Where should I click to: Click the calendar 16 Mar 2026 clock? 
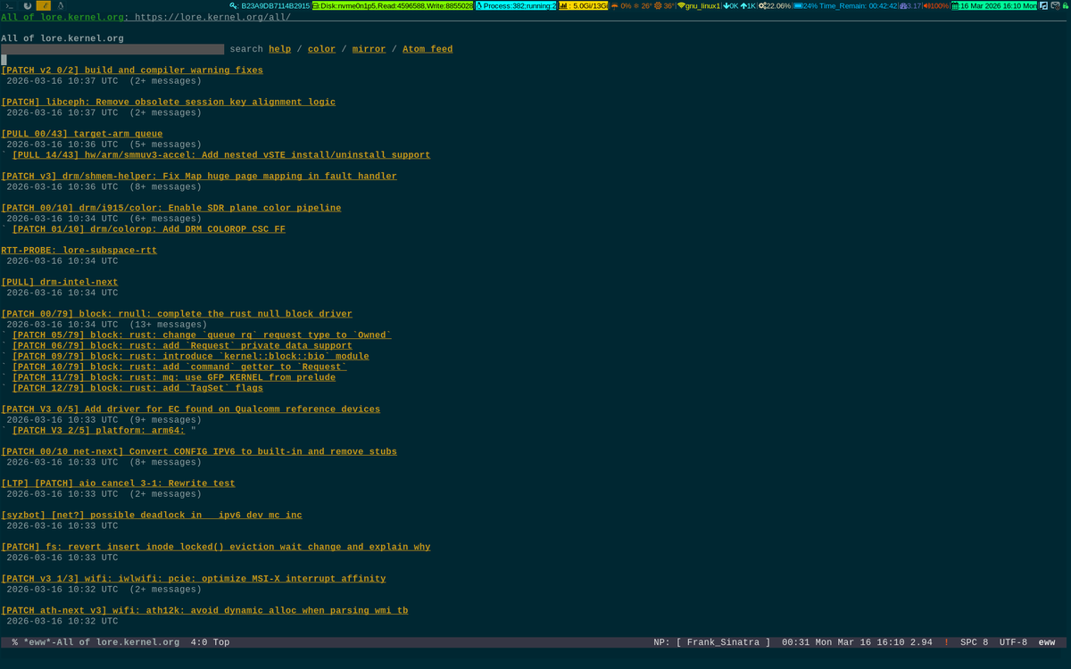(x=994, y=5)
